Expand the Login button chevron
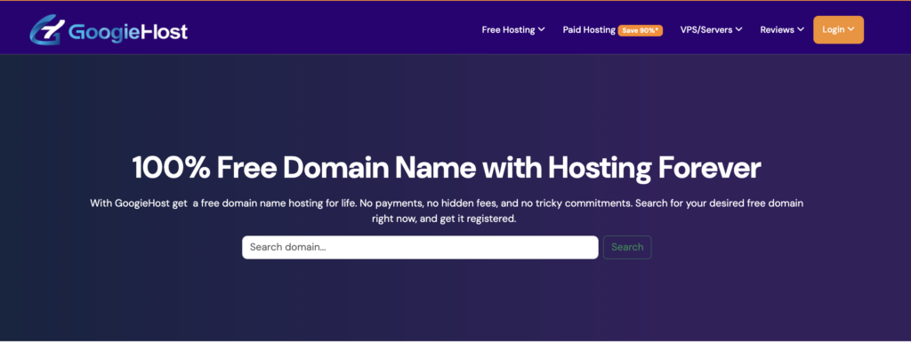The image size is (911, 342). pos(851,29)
